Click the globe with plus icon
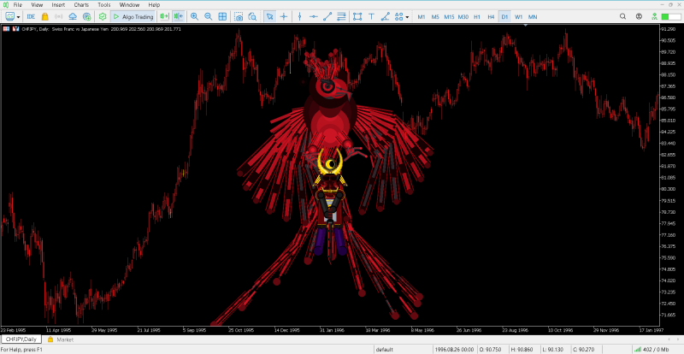 pos(87,16)
